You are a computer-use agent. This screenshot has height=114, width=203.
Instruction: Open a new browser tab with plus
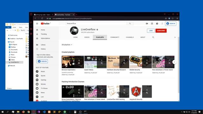76,15
